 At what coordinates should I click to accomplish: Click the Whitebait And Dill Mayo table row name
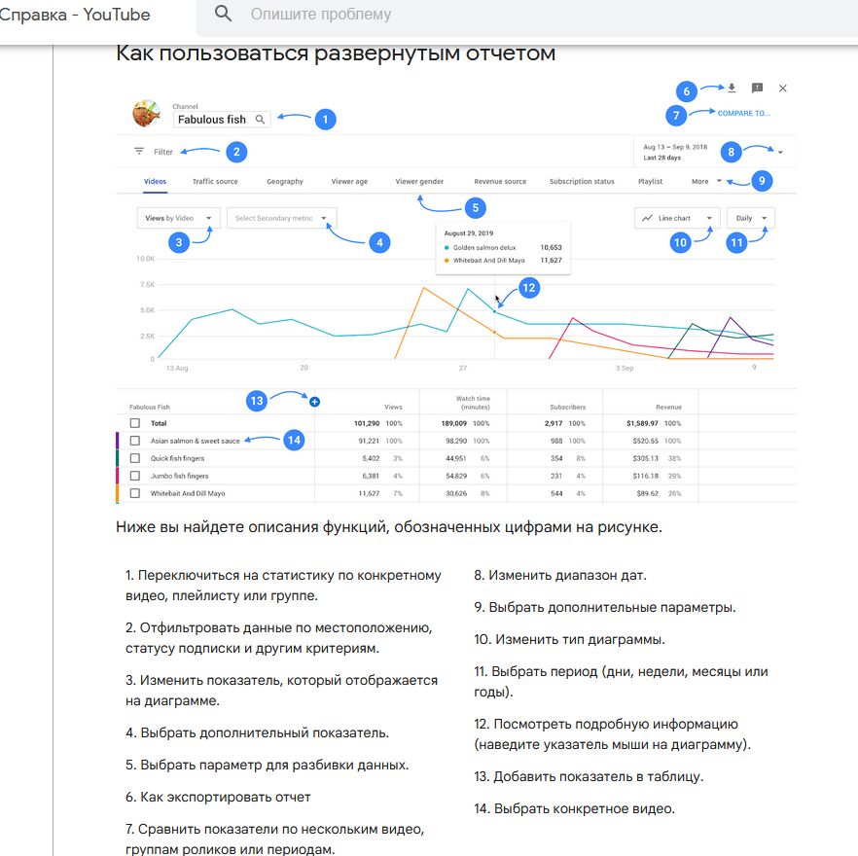point(188,493)
